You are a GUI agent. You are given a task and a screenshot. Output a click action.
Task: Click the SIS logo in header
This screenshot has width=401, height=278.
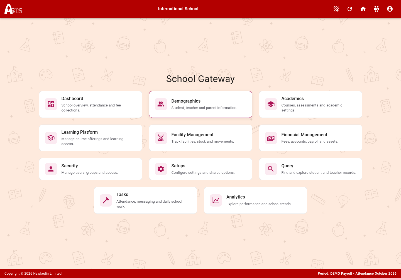click(x=13, y=9)
